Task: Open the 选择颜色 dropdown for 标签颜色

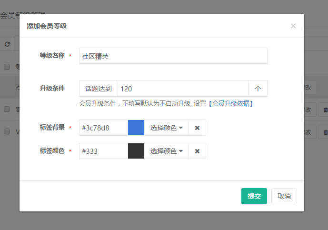Action: click(166, 151)
